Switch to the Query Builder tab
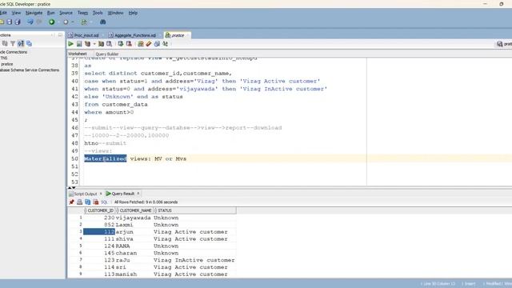Viewport: 512px width, 288px height. click(x=106, y=54)
